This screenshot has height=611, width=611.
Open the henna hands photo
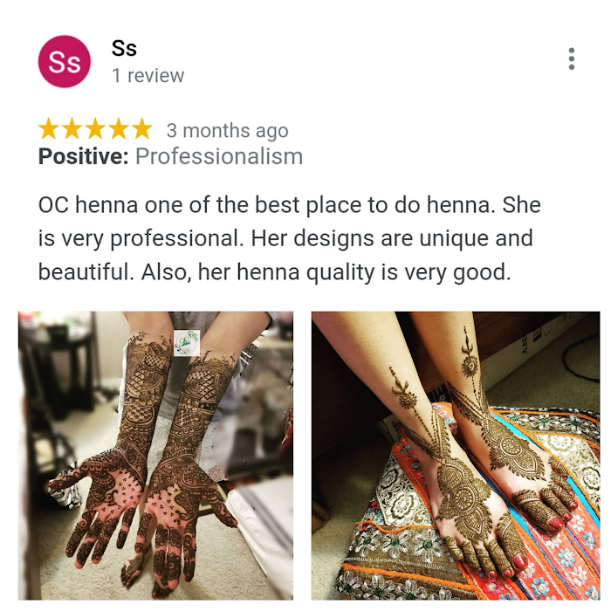[x=155, y=456]
